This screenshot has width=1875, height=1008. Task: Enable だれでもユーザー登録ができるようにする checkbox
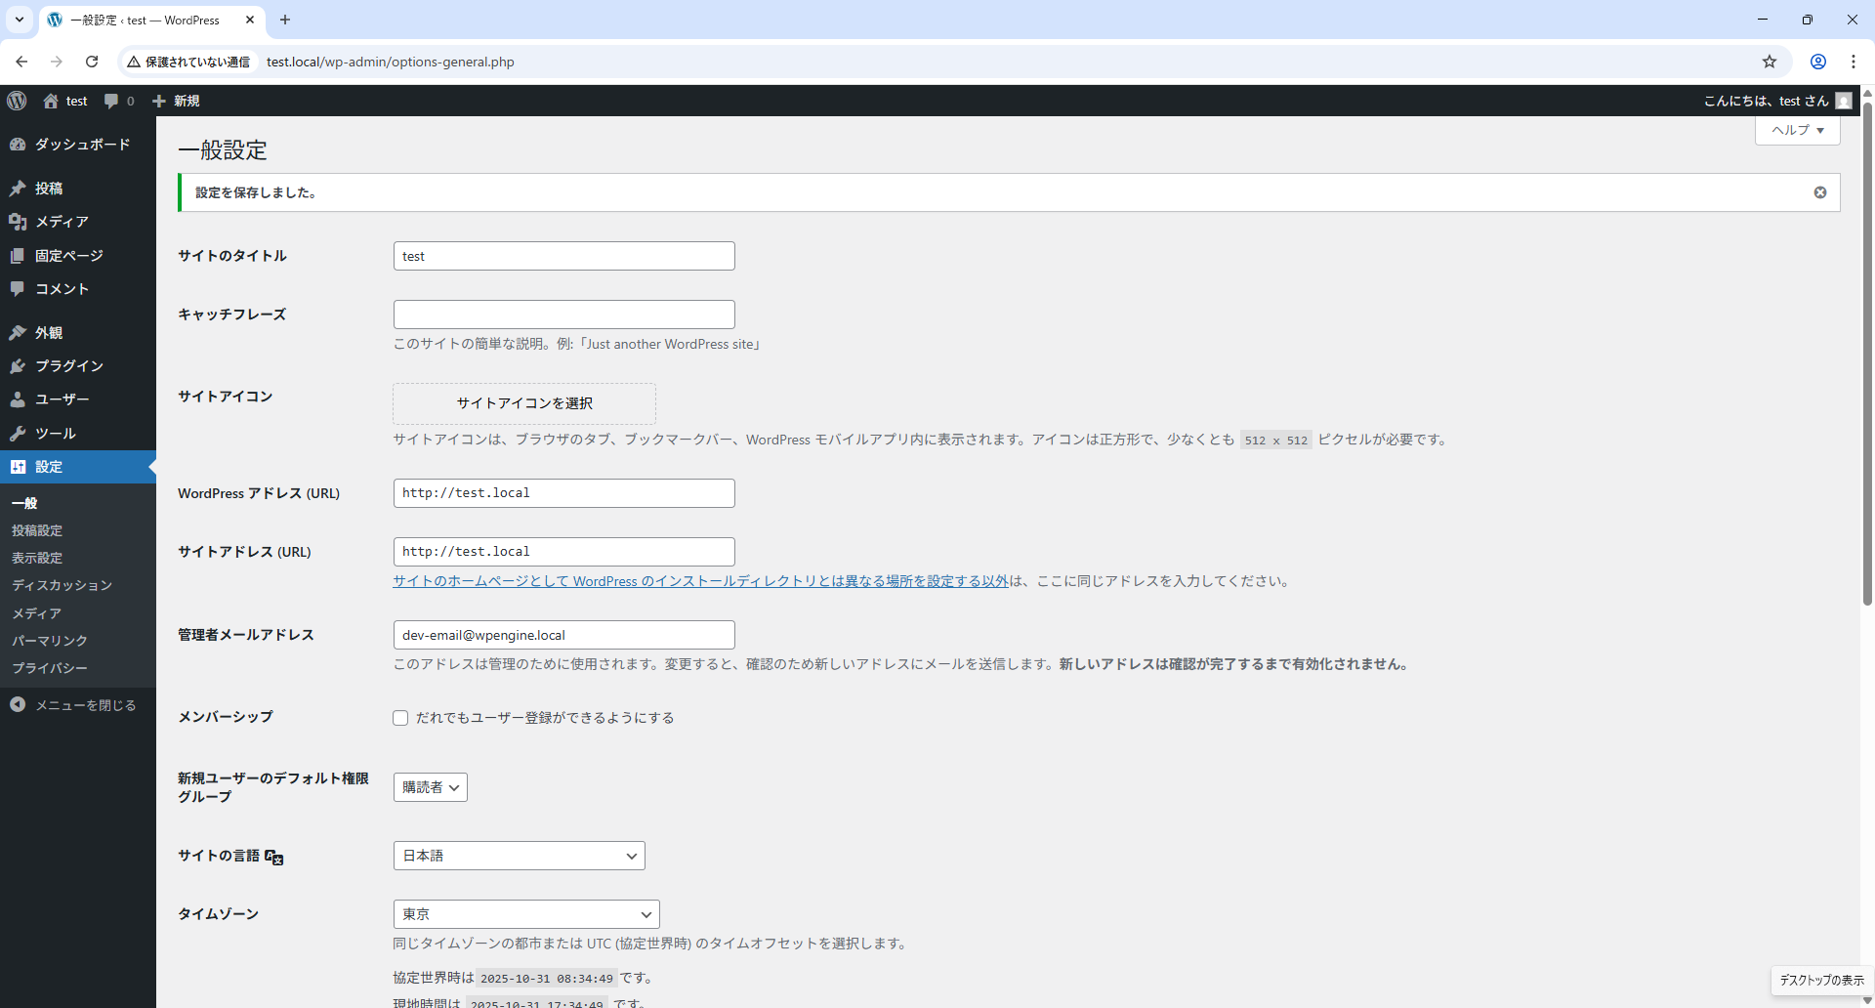click(400, 717)
